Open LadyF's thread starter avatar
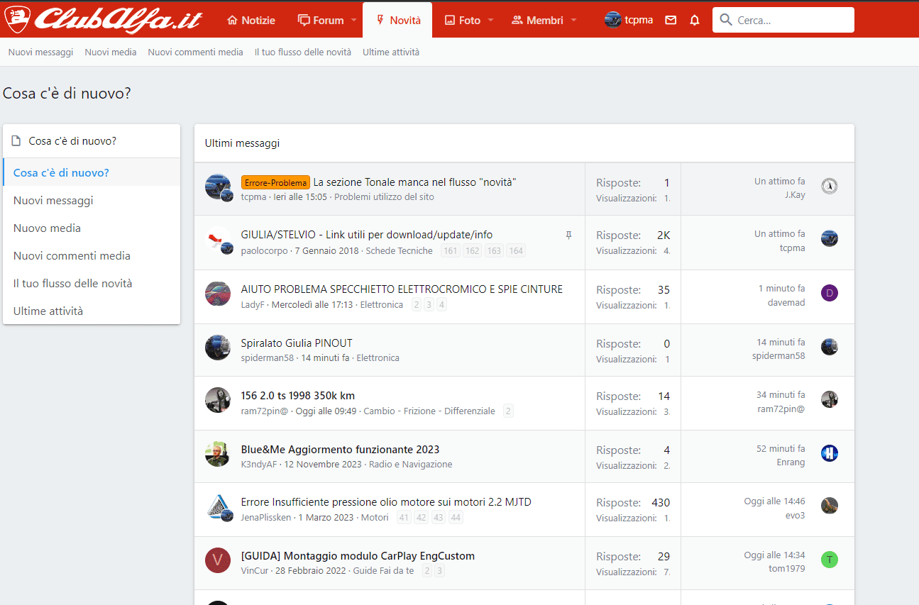 pos(218,294)
